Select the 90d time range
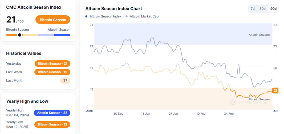 click(x=273, y=9)
